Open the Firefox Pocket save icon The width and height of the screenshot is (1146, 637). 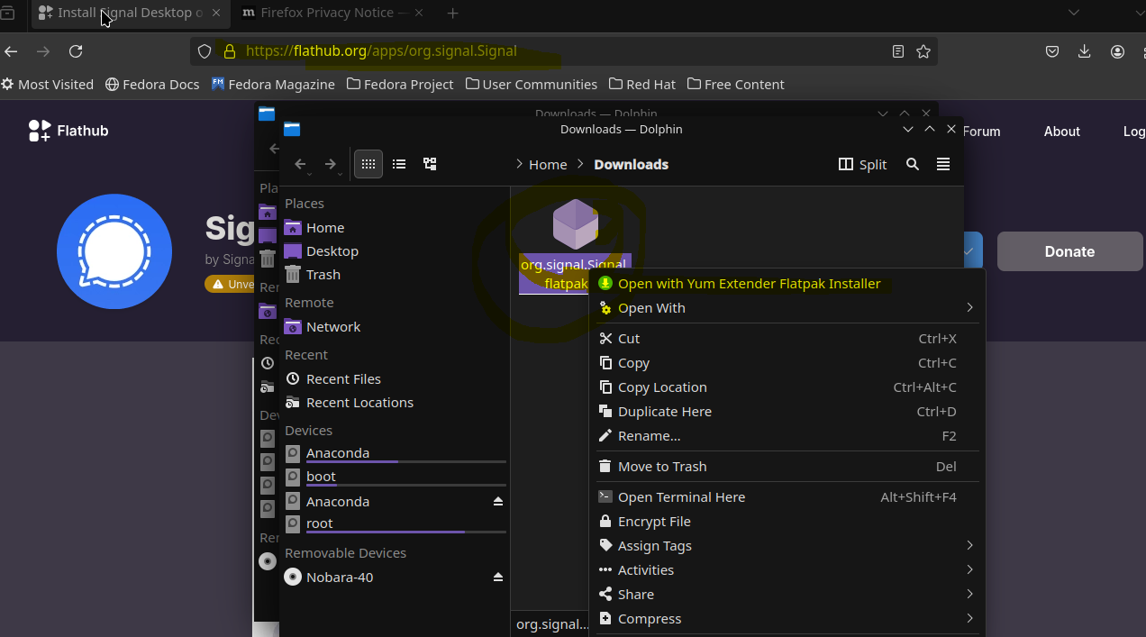1052,51
